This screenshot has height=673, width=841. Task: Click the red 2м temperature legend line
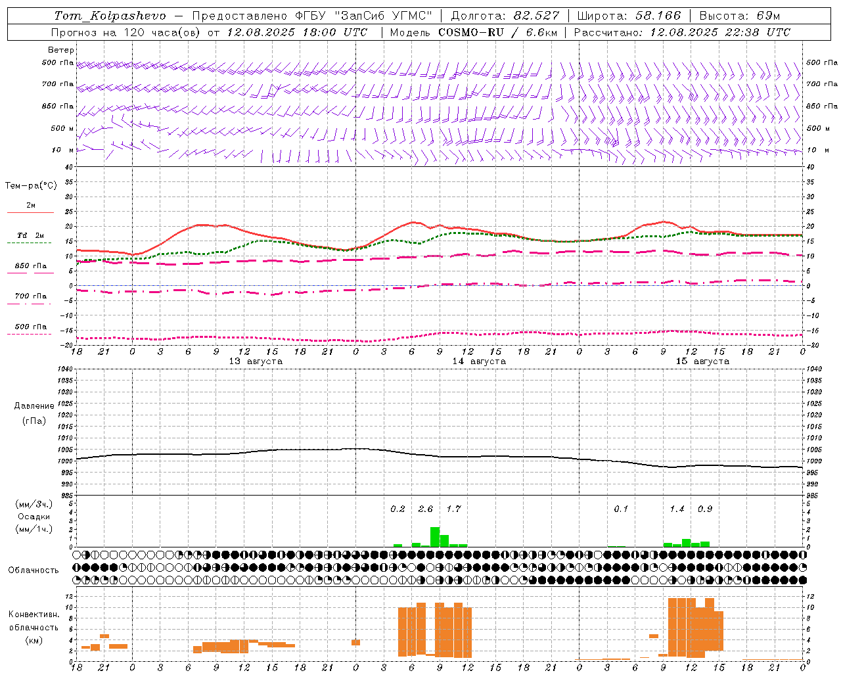[x=30, y=212]
